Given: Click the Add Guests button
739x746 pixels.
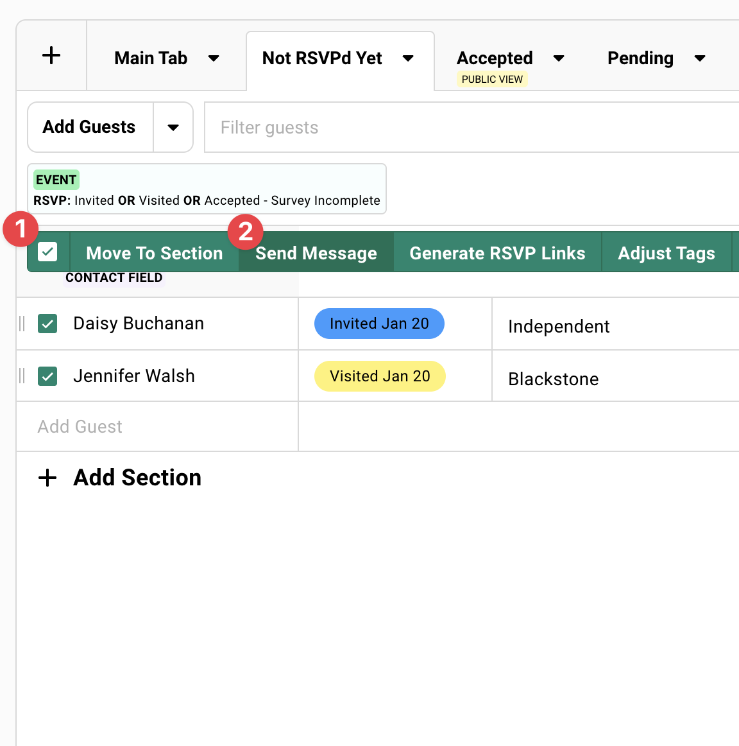Looking at the screenshot, I should click(x=89, y=127).
